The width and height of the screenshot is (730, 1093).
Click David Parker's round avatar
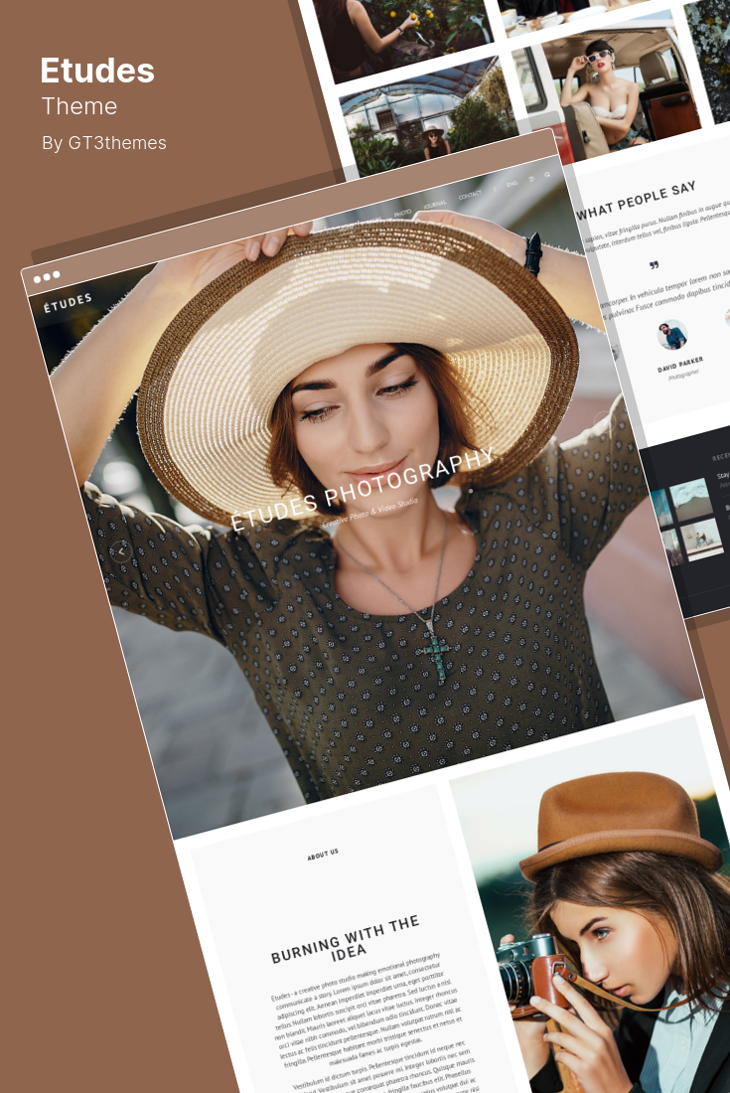pos(672,335)
